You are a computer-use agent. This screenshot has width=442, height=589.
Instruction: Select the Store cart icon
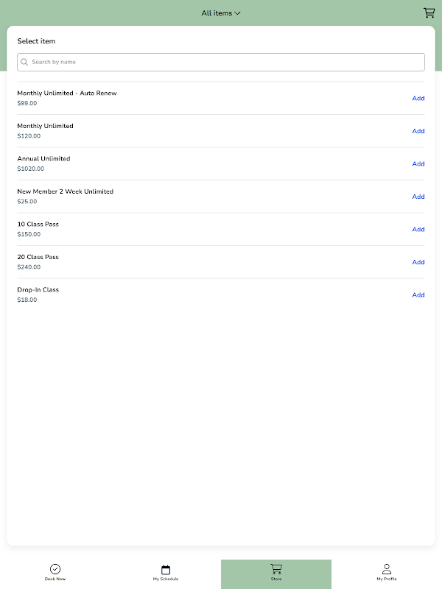coord(276,568)
